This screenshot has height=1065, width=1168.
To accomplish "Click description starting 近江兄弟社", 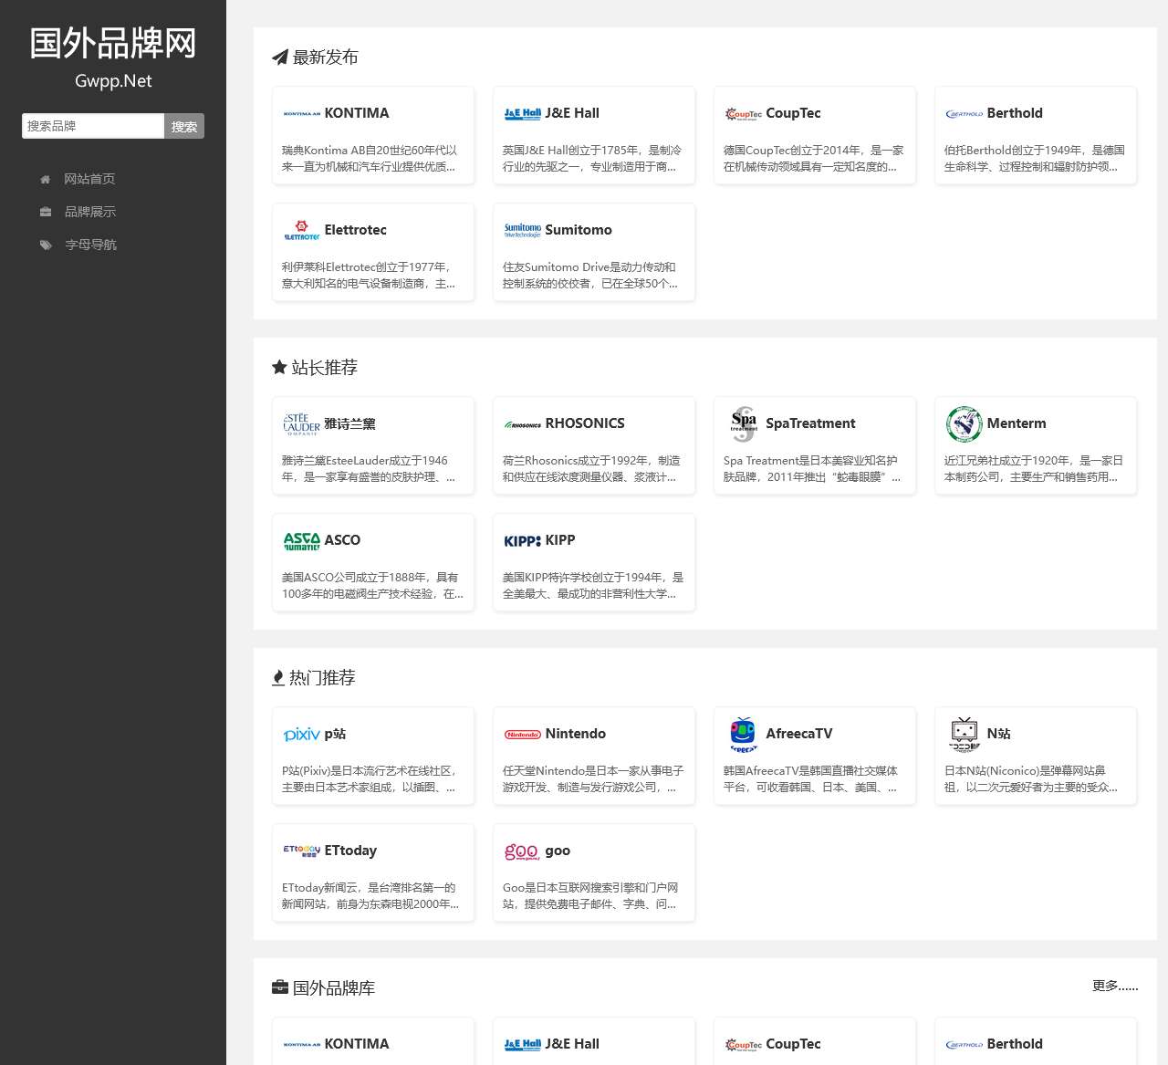I will pyautogui.click(x=1034, y=469).
